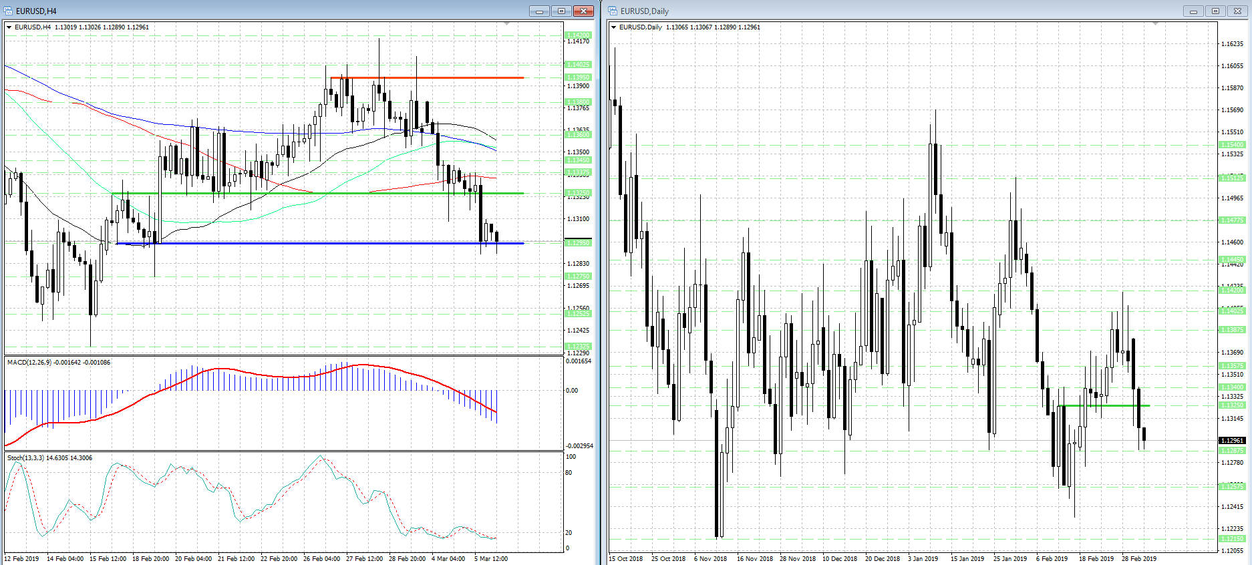Click the 20 level on Stochastic scale
1252x565 pixels.
569,533
